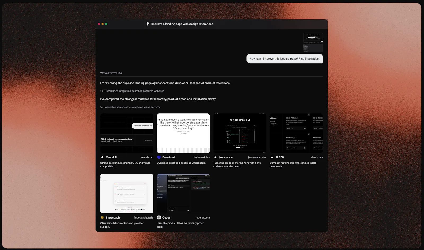Screen dimensions: 424x250
Task: Click the Impeccable card title
Action: pos(113,217)
